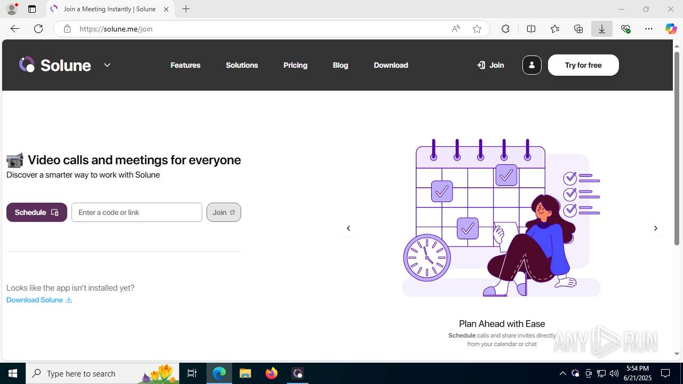The width and height of the screenshot is (683, 384).
Task: Open tab actions menu
Action: click(x=32, y=9)
